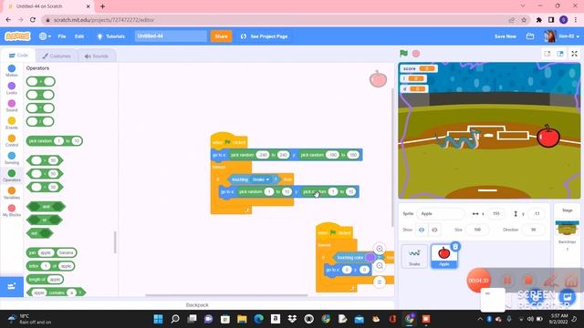This screenshot has width=584, height=328.
Task: Expand the Backpack panel
Action: (197, 305)
